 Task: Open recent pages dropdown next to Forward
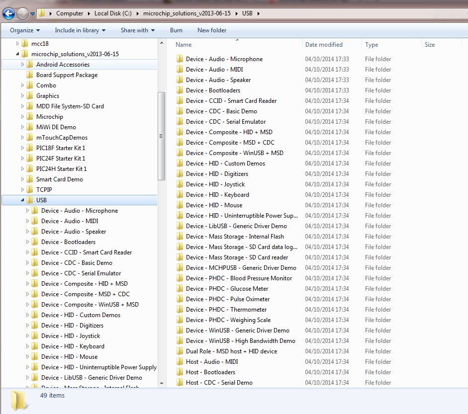click(x=32, y=14)
